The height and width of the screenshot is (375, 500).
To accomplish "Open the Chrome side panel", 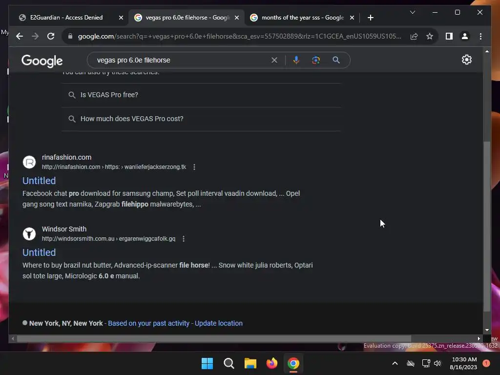I will coord(449,36).
